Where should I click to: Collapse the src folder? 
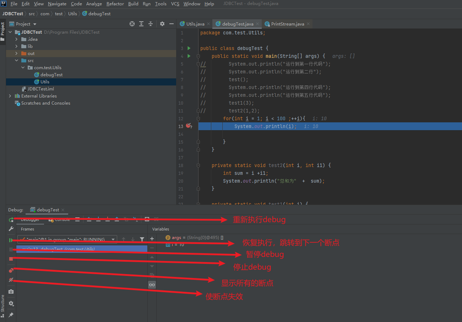pyautogui.click(x=16, y=60)
